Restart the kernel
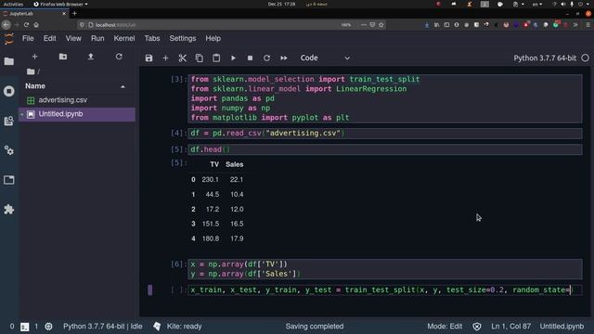 coord(266,58)
